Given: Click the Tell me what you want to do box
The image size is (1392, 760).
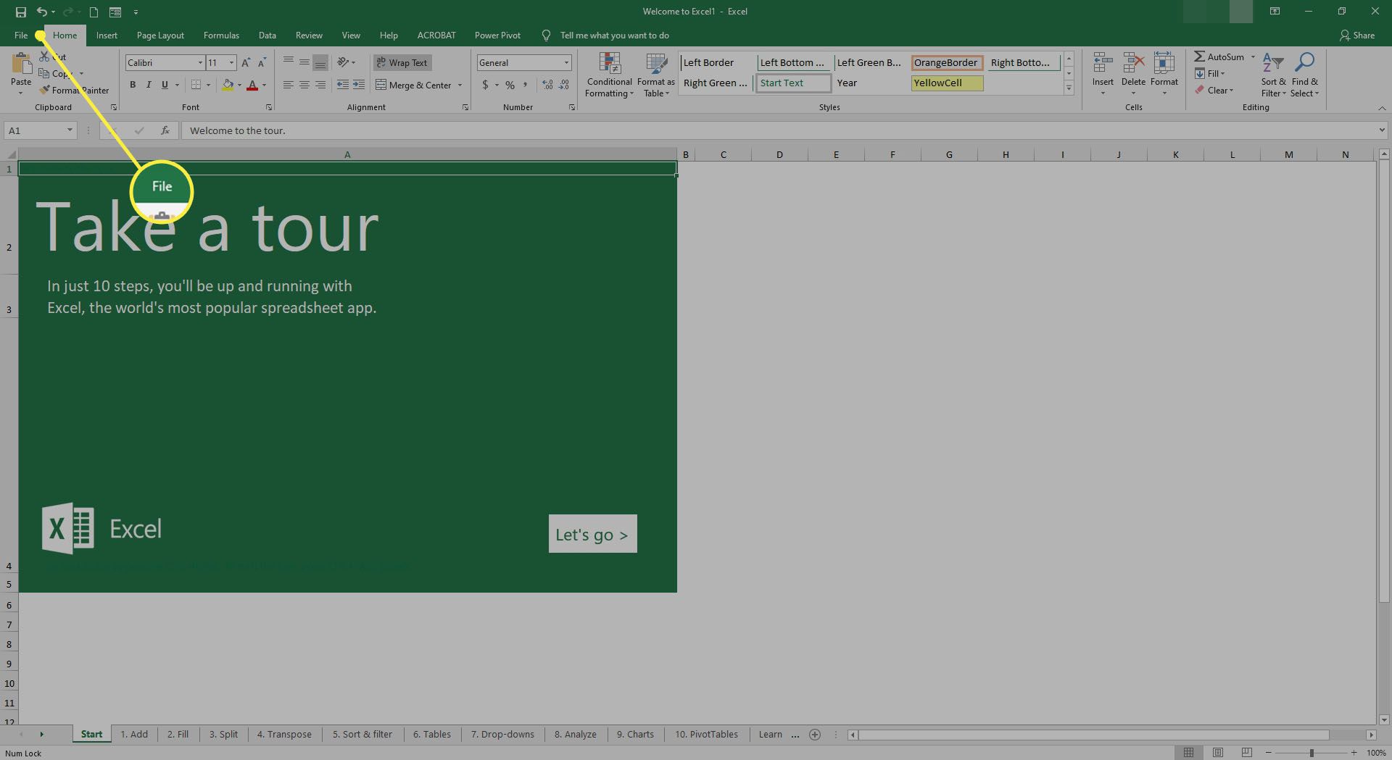Looking at the screenshot, I should [614, 36].
